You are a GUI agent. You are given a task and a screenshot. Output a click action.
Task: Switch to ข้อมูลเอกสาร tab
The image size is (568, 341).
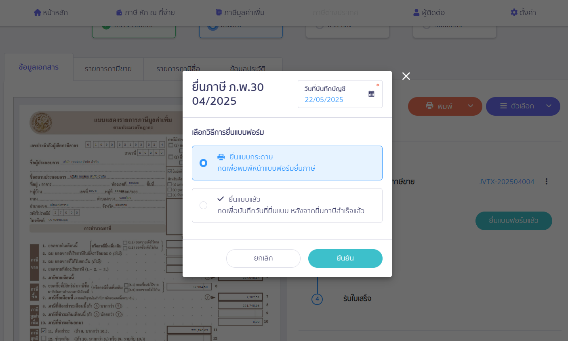point(39,67)
